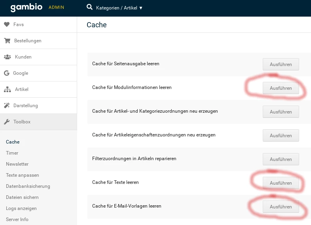Open the Kategorien / Artikel search dropdown
The height and width of the screenshot is (225, 311).
[119, 8]
